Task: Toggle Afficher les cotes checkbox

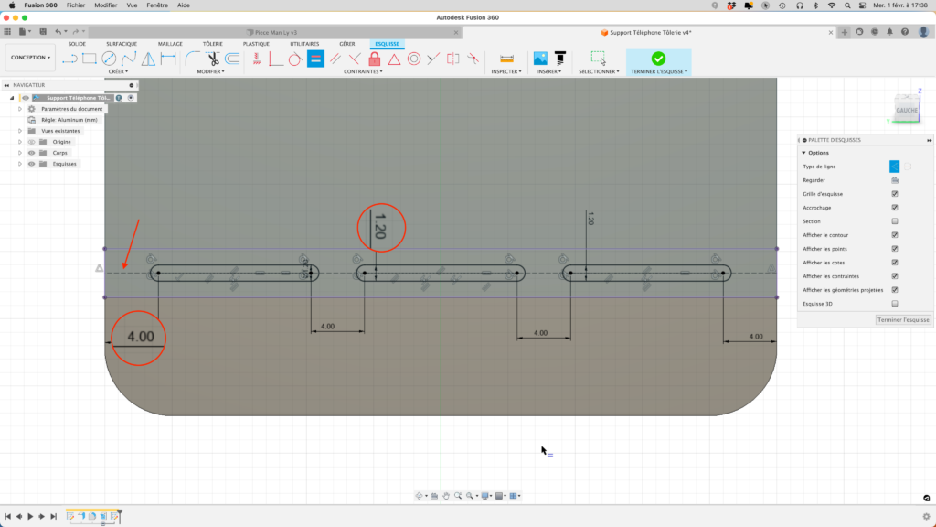Action: coord(895,263)
